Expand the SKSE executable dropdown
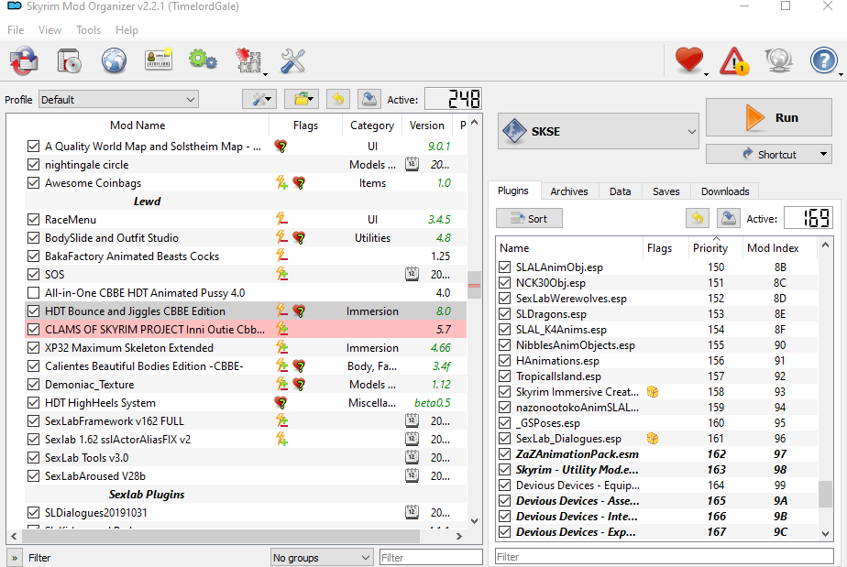The width and height of the screenshot is (847, 567). (x=599, y=131)
